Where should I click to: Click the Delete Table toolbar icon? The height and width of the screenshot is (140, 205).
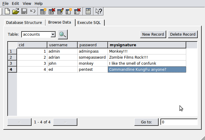point(52,11)
